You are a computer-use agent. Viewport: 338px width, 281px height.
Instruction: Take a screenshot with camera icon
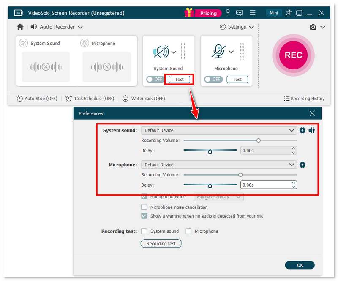[x=313, y=27]
